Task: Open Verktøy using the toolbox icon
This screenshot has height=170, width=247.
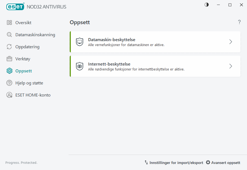Action: point(10,59)
